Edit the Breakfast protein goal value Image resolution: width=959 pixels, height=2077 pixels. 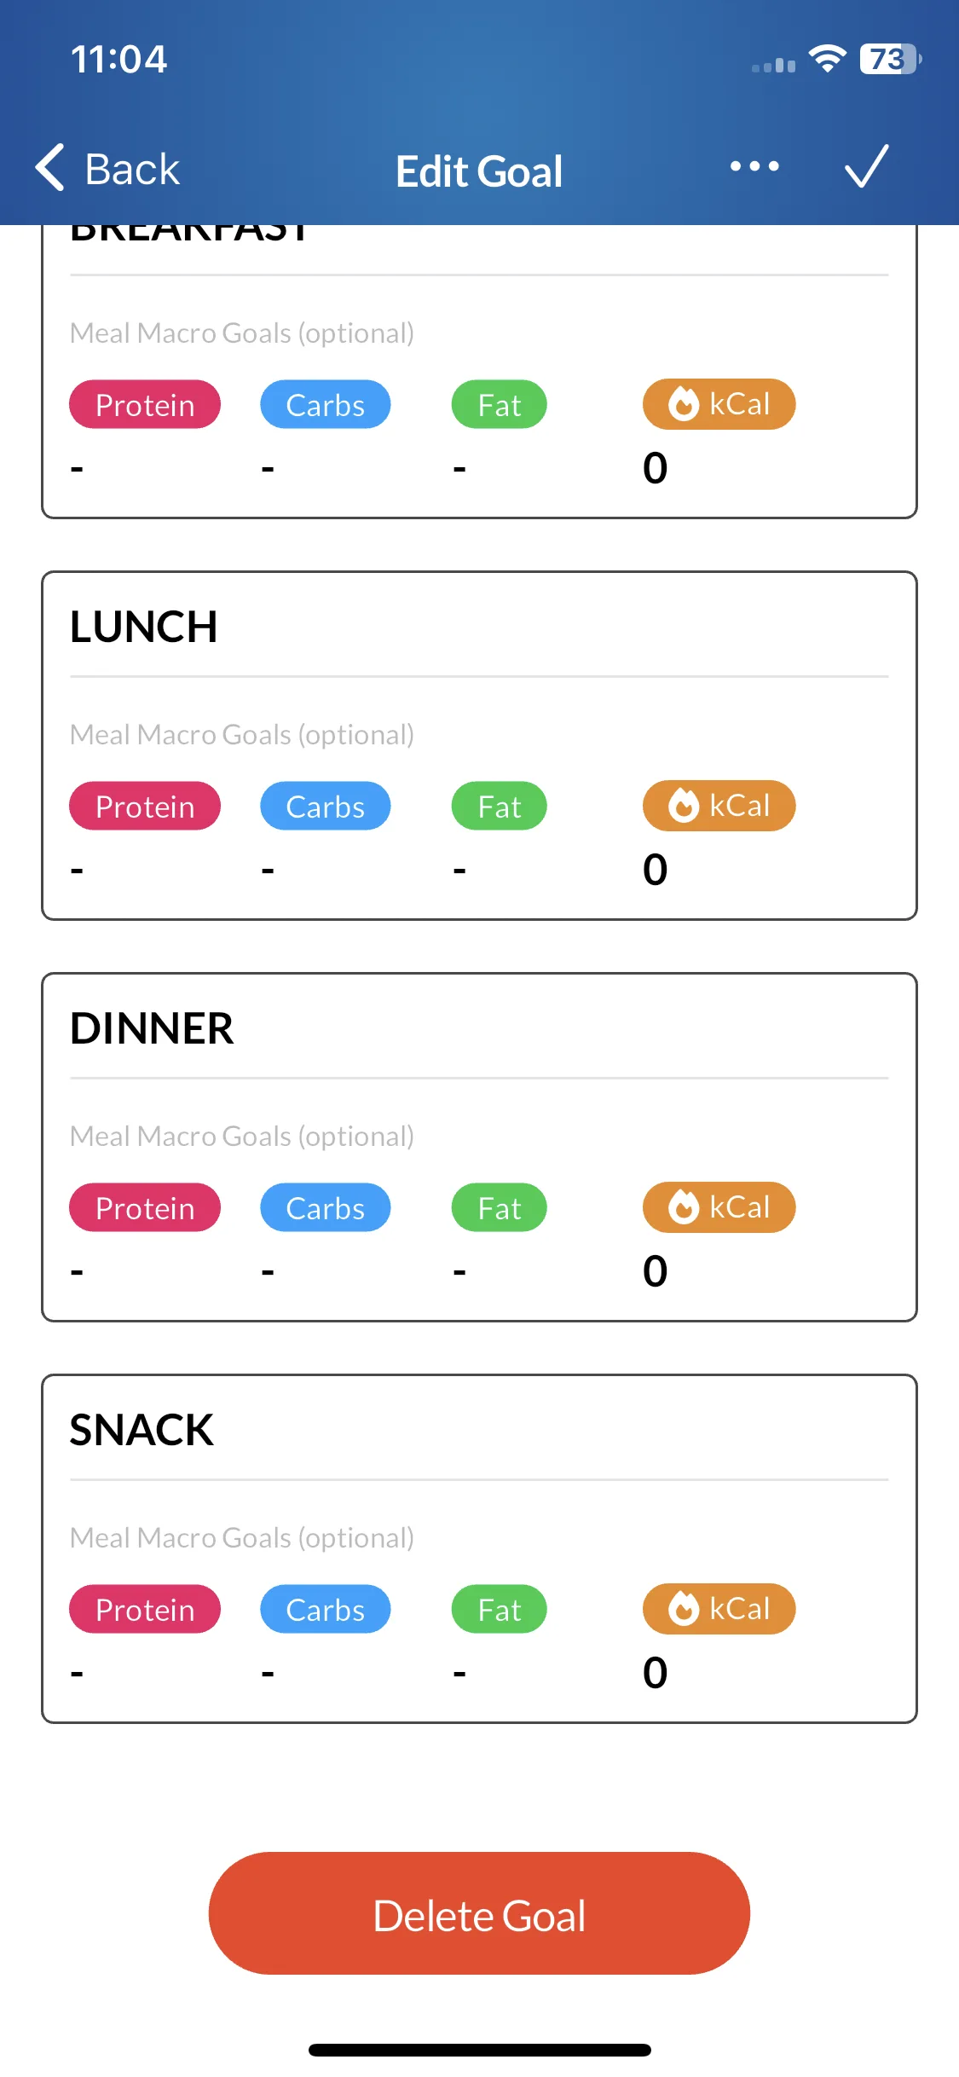click(77, 468)
